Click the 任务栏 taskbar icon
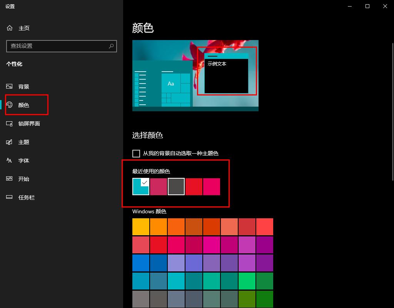 pyautogui.click(x=10, y=198)
